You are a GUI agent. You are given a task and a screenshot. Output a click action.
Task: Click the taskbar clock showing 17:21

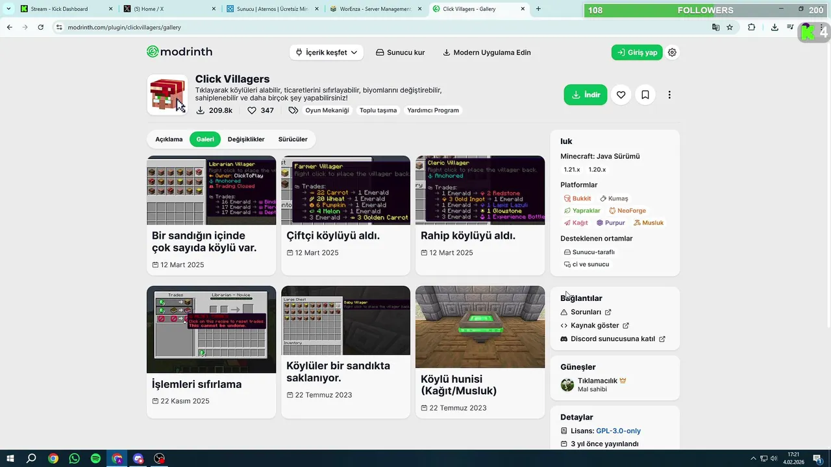click(793, 459)
